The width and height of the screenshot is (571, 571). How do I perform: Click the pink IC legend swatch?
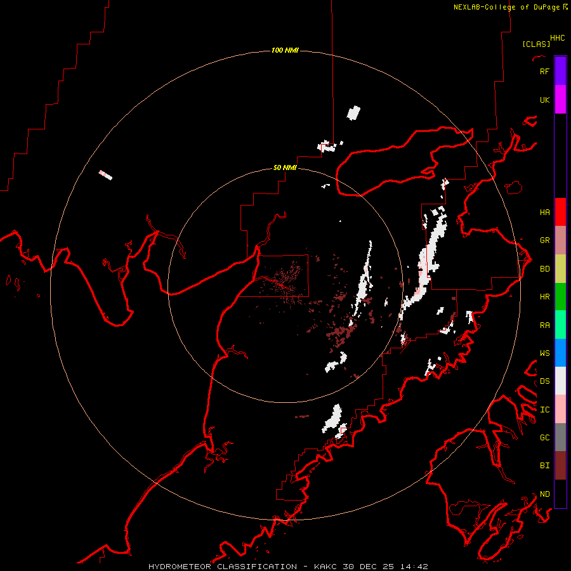click(560, 409)
